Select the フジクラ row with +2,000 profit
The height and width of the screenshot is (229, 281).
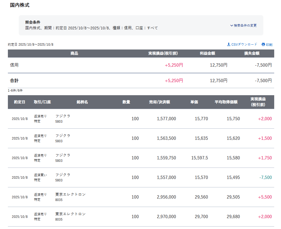(63, 116)
